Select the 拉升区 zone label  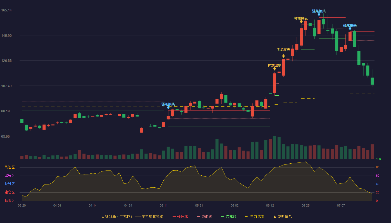pyautogui.click(x=10, y=184)
